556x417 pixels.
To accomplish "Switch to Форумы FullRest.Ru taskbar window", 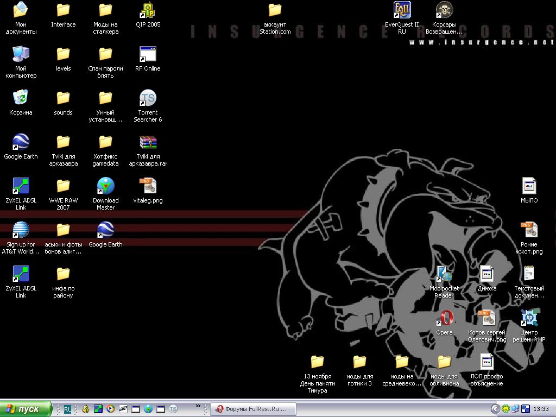I will click(x=252, y=409).
